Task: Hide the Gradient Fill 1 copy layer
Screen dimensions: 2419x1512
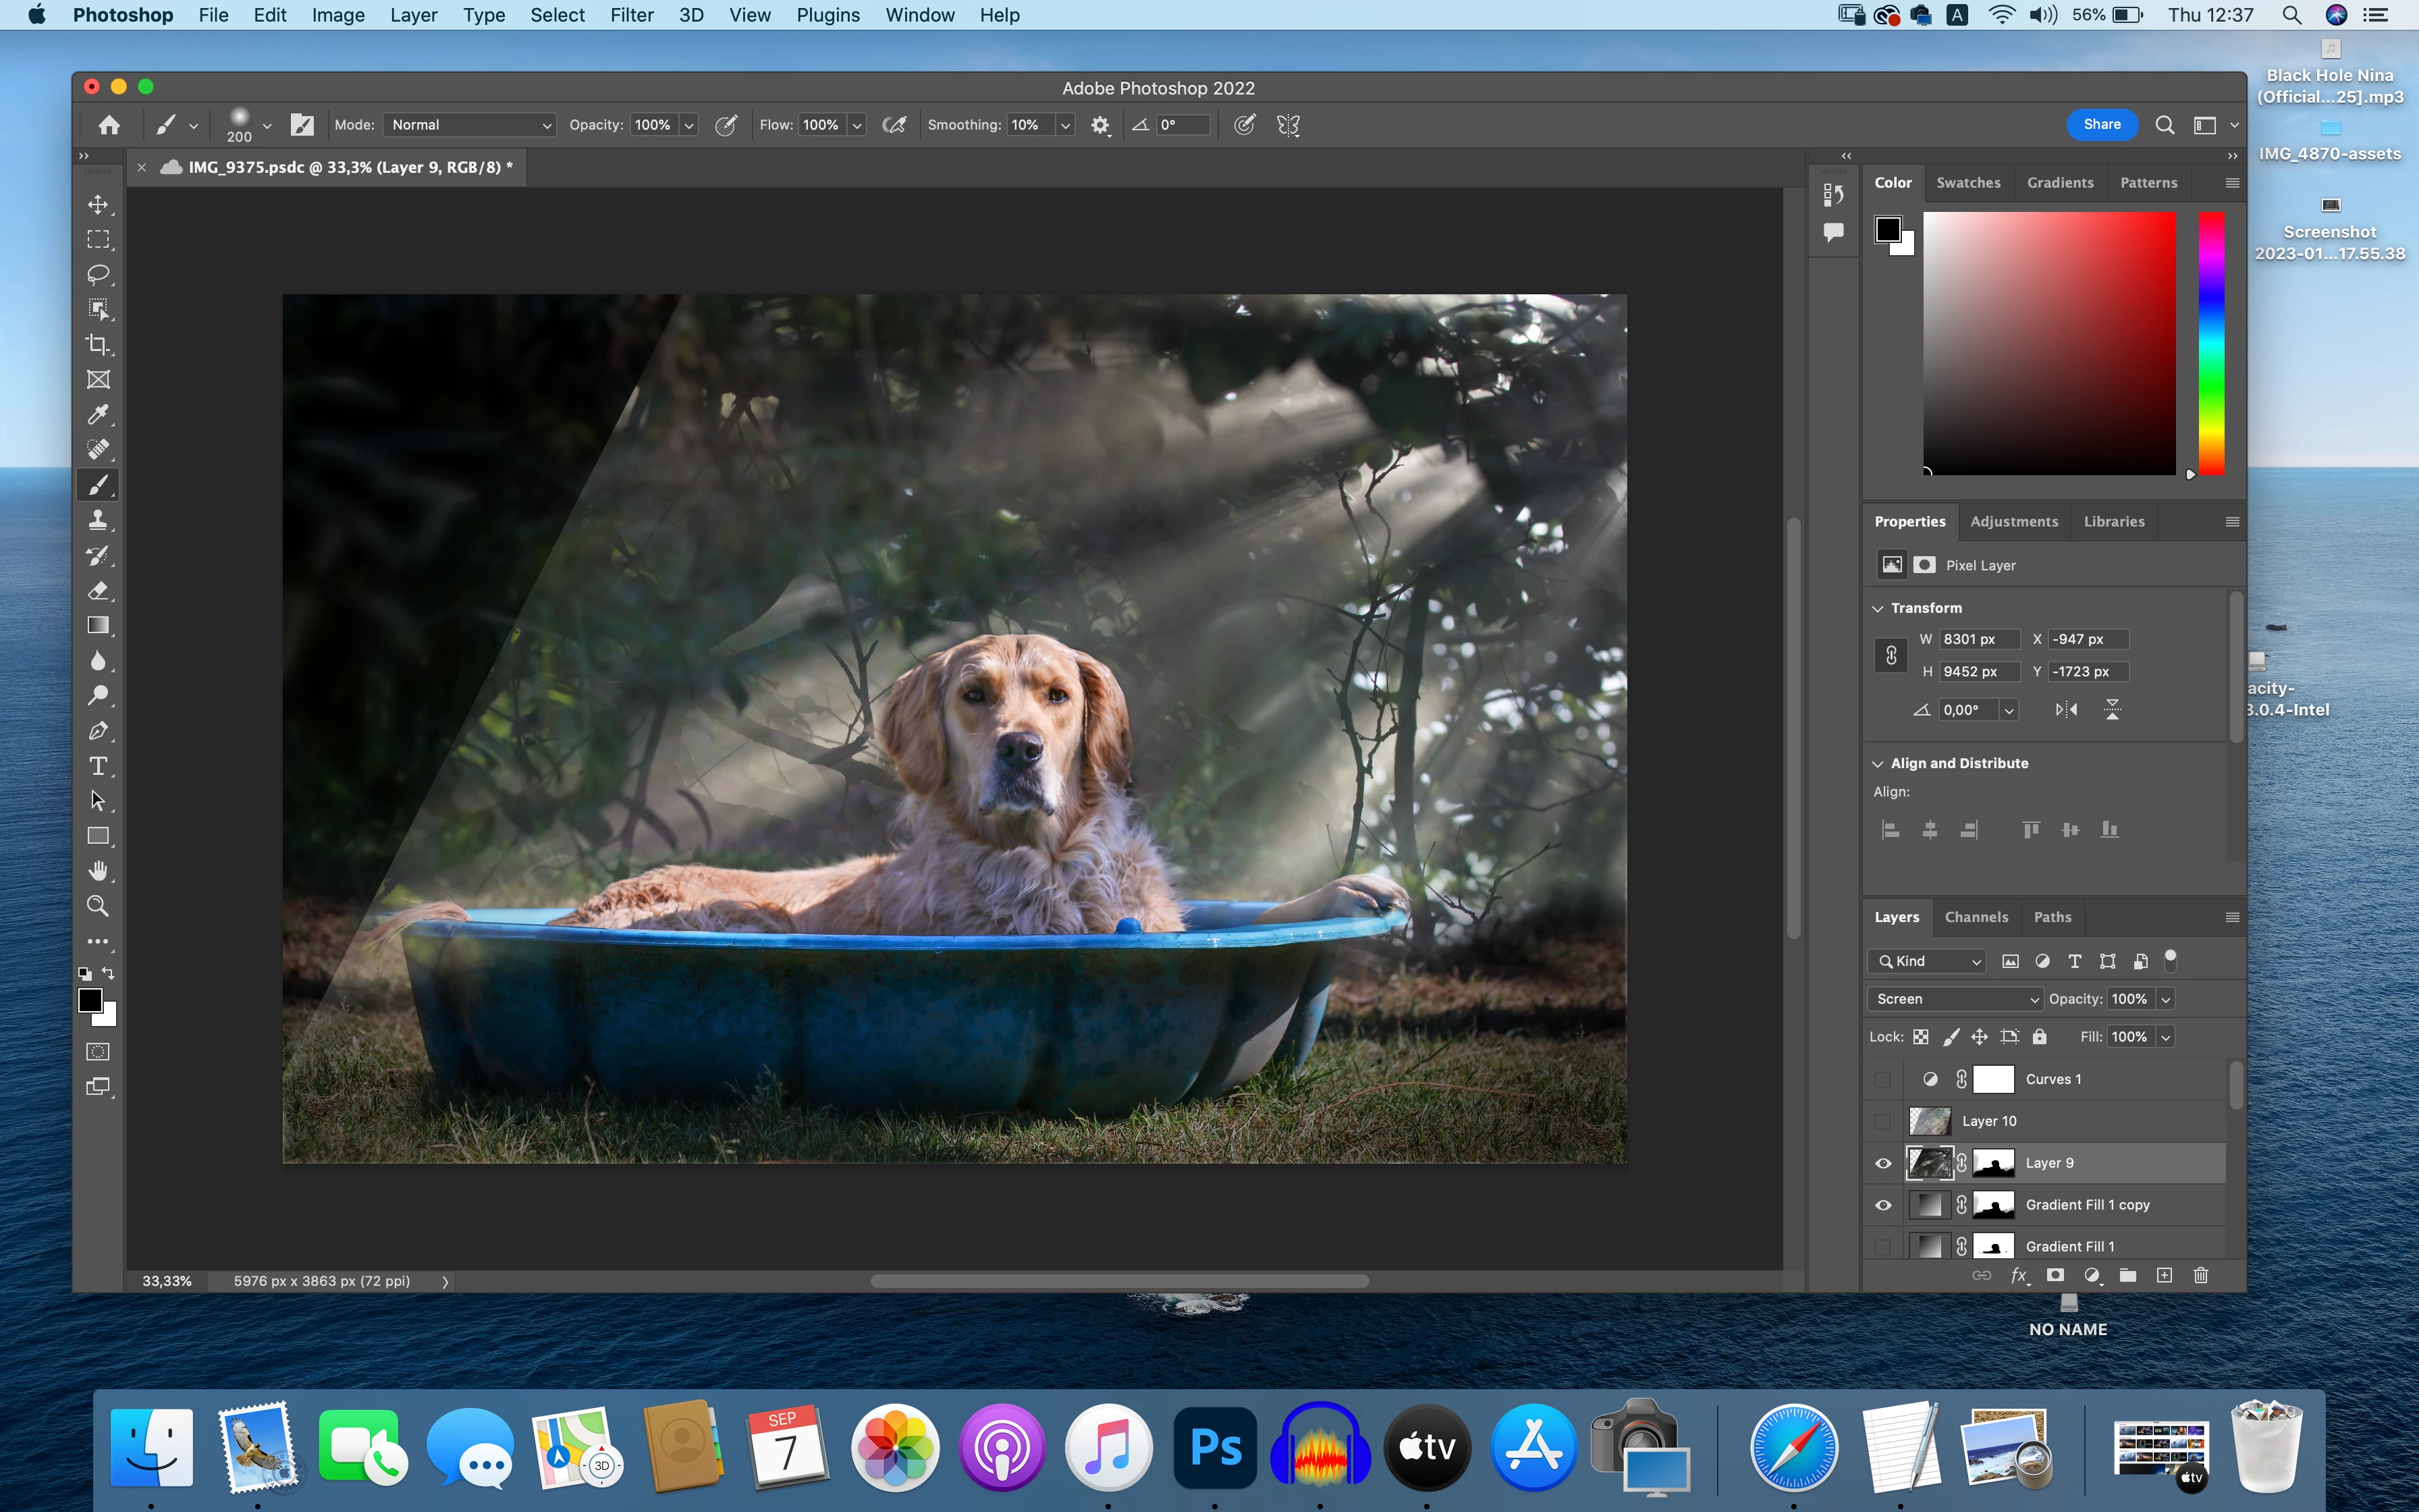Action: [1883, 1205]
